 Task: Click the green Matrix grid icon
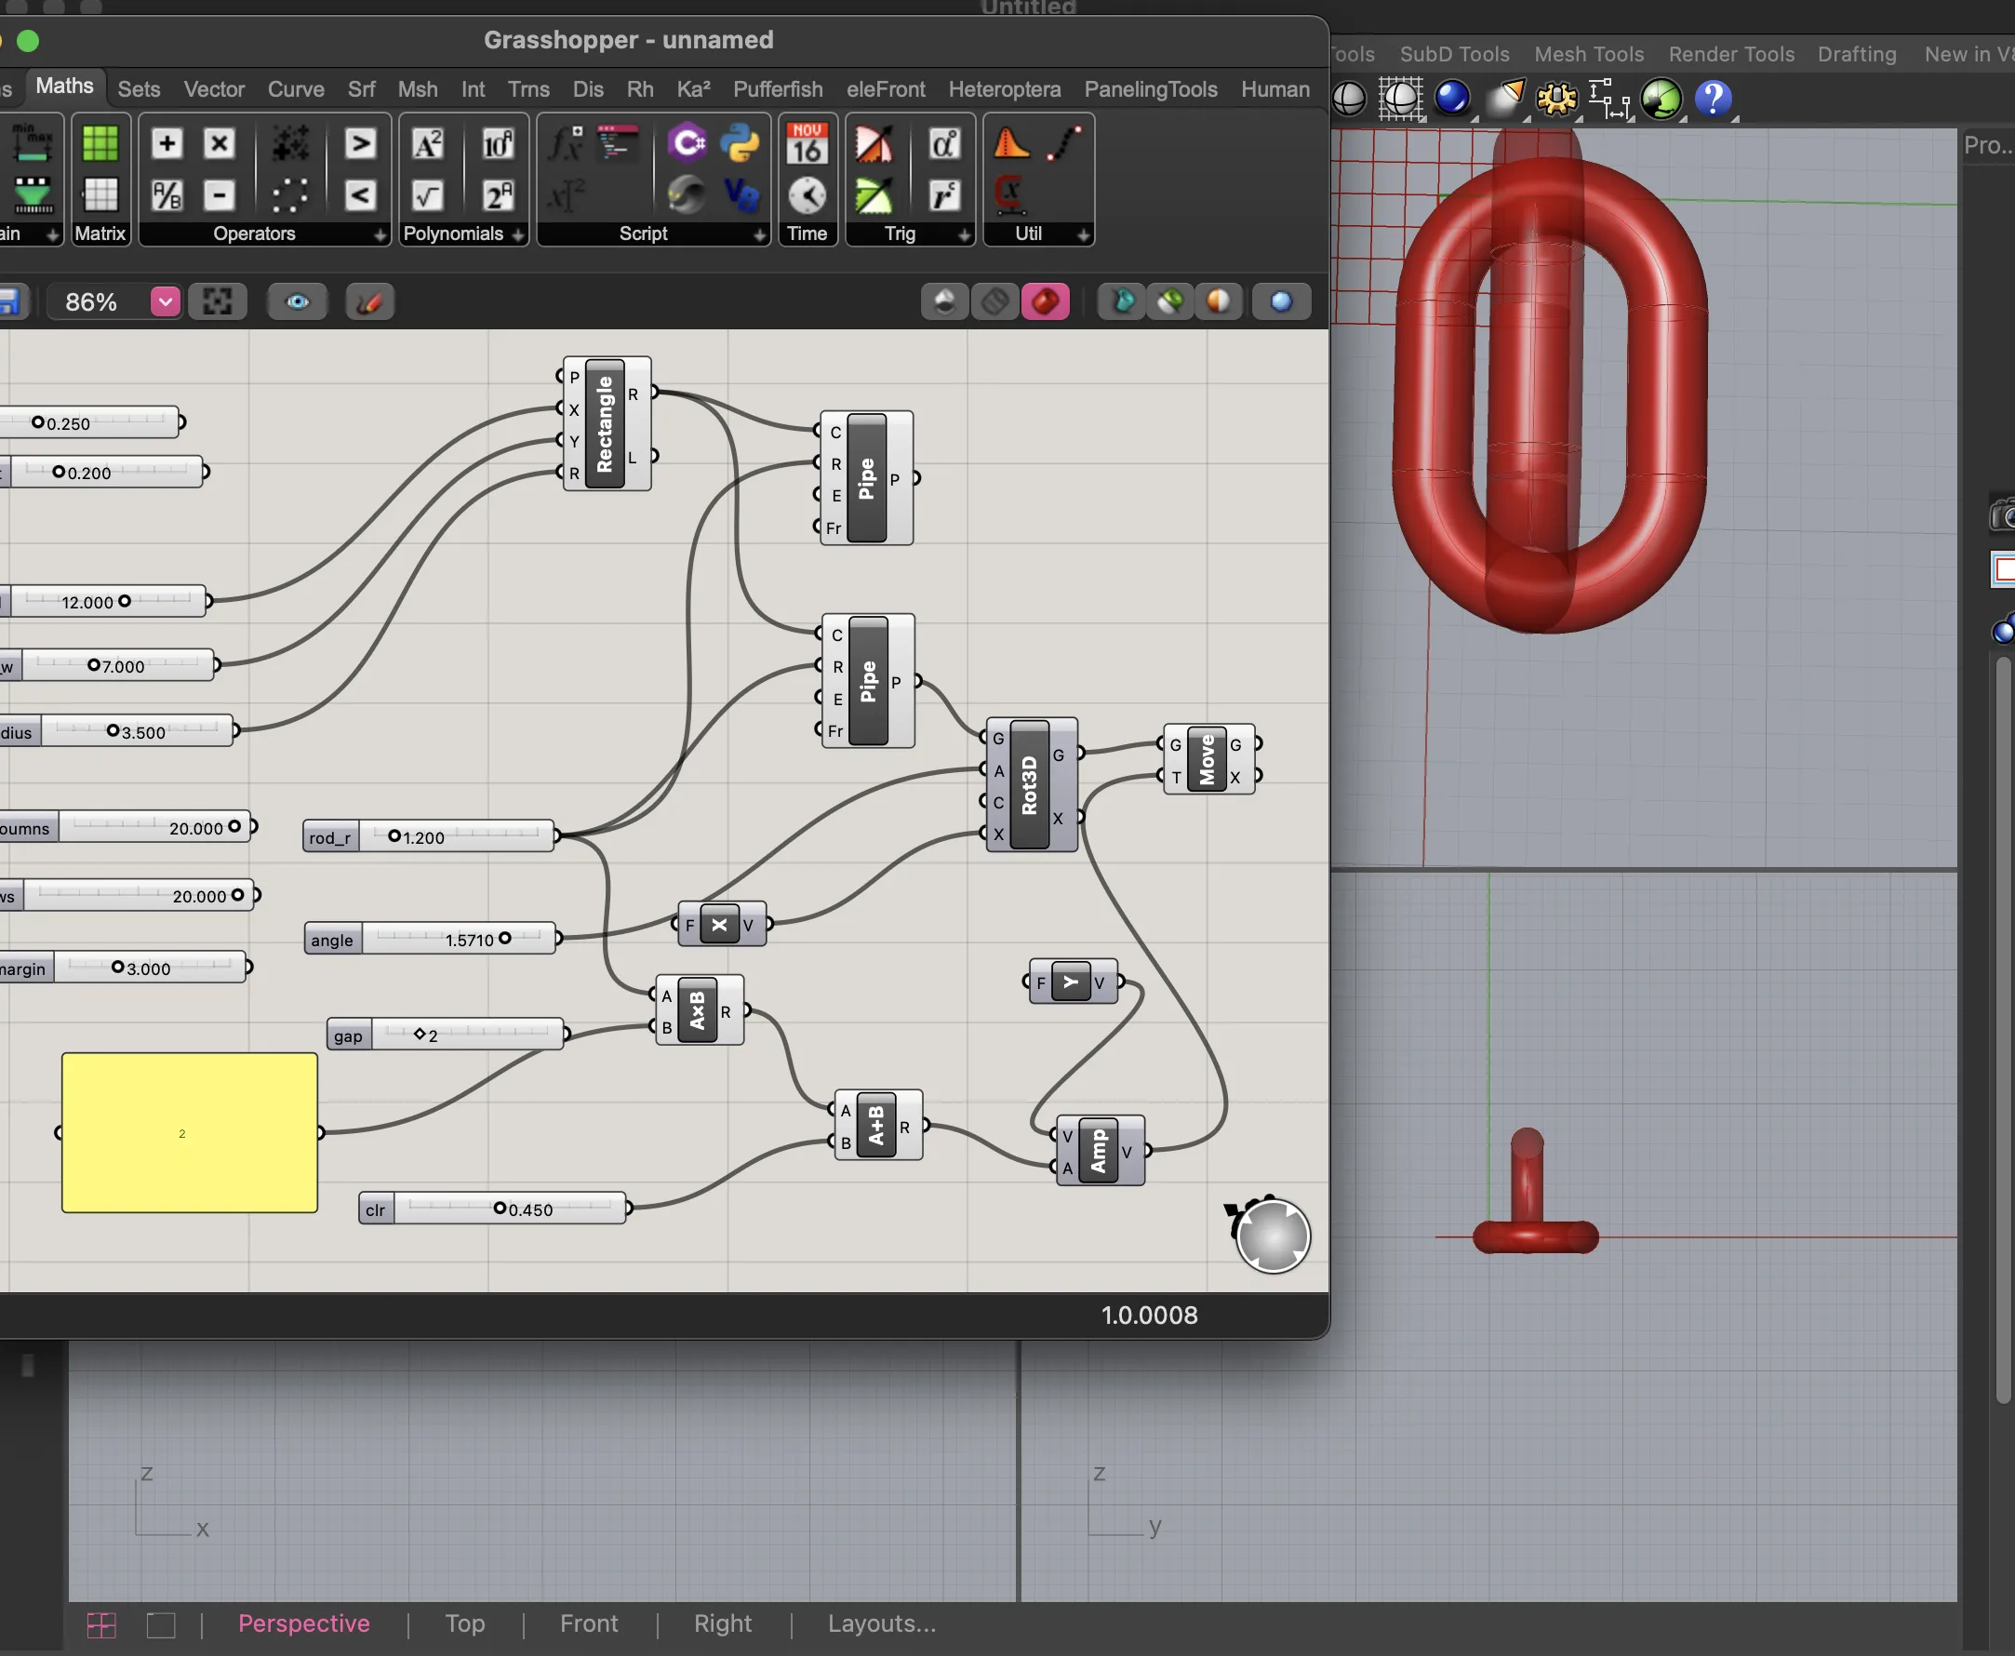100,144
